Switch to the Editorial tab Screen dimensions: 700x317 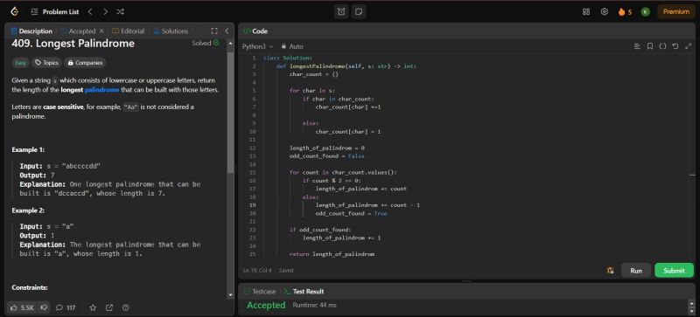[129, 31]
